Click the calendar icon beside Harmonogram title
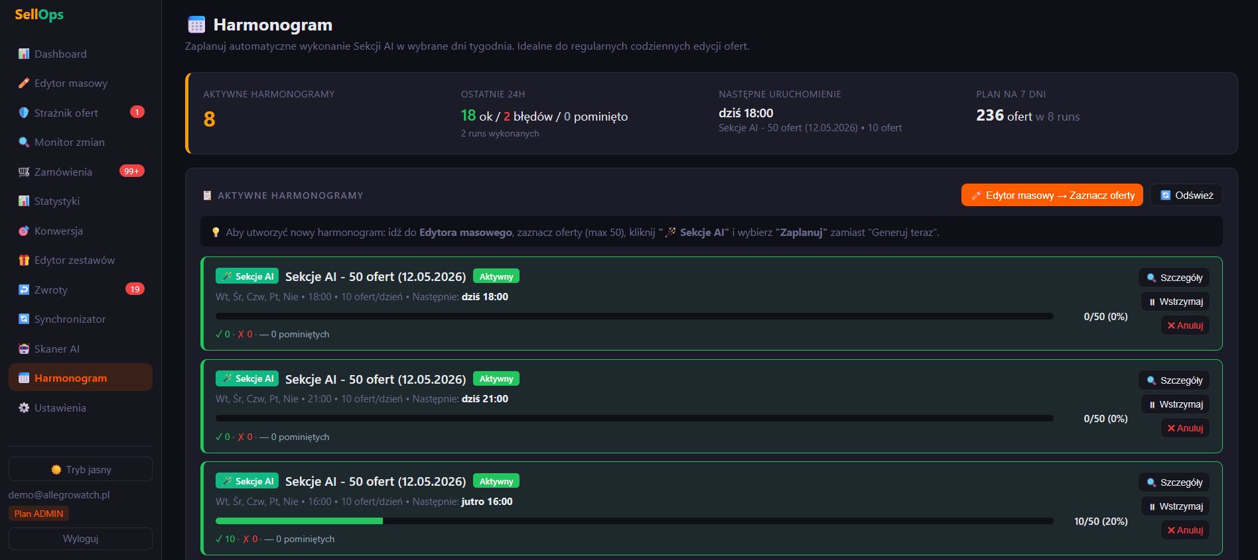 [x=196, y=25]
